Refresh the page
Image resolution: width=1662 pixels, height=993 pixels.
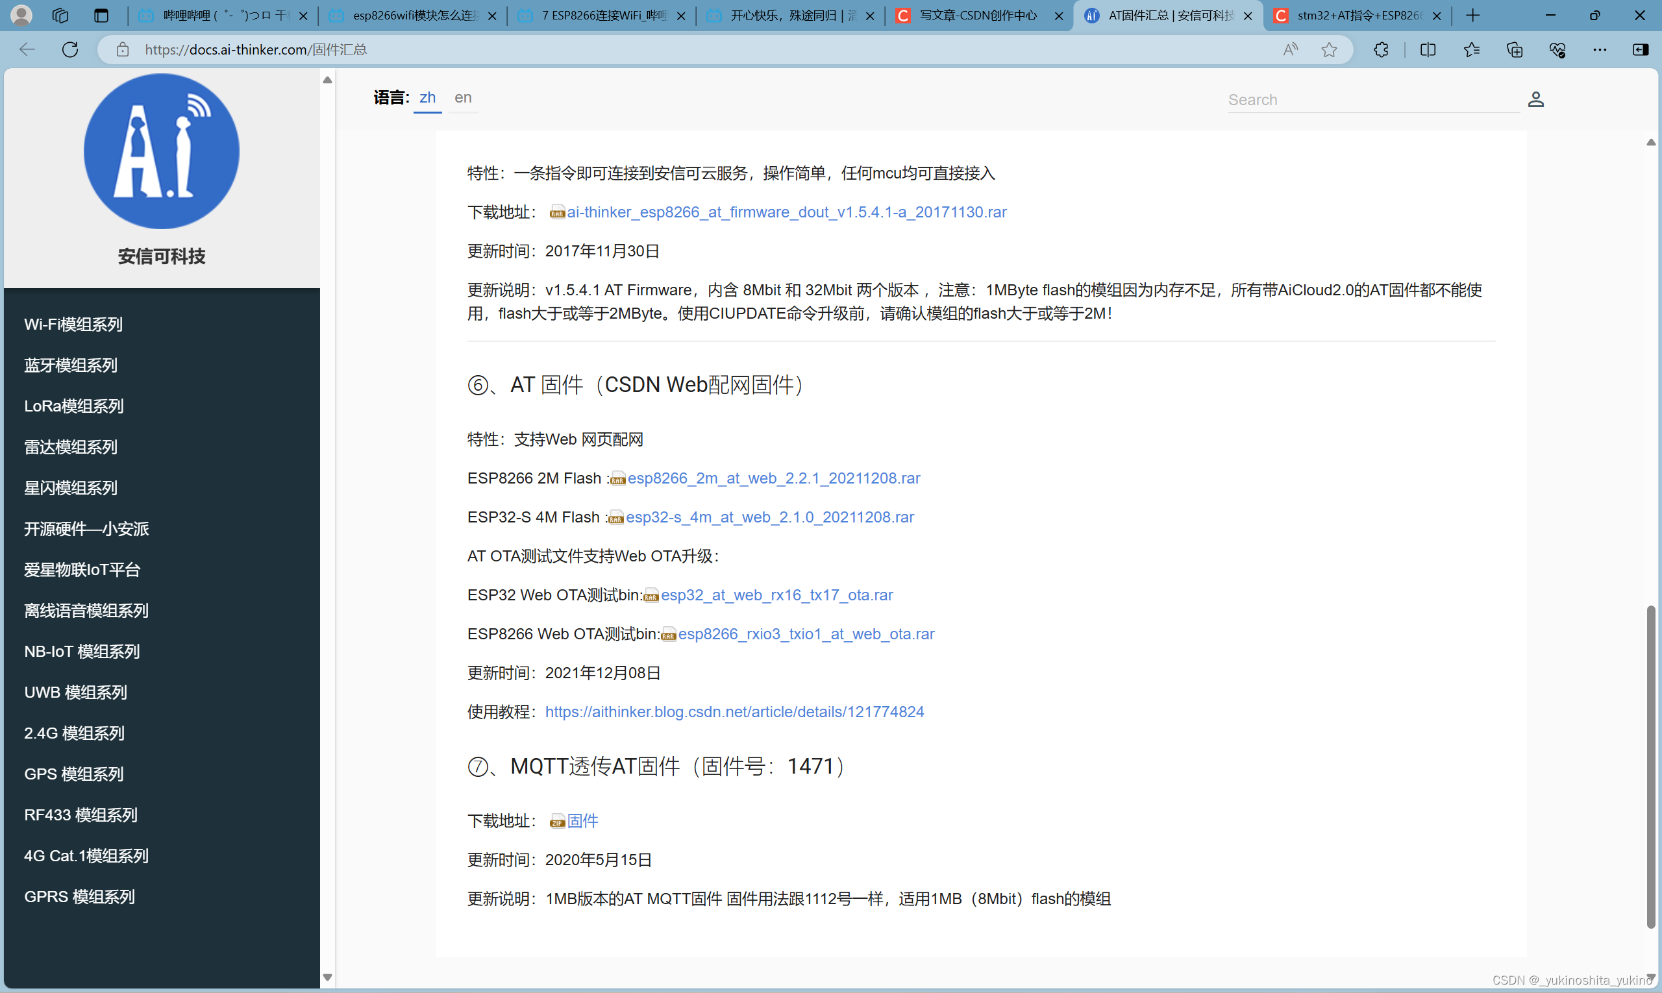pyautogui.click(x=70, y=49)
